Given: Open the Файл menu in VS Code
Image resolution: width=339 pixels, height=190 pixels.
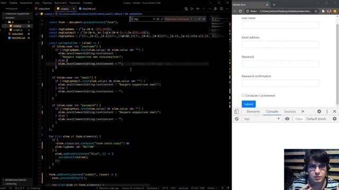Looking at the screenshot, I should click(4, 3).
